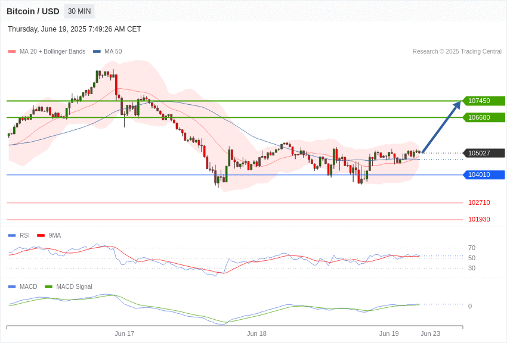The width and height of the screenshot is (507, 343).
Task: Click the MACD Signal legend label
Action: [x=74, y=286]
